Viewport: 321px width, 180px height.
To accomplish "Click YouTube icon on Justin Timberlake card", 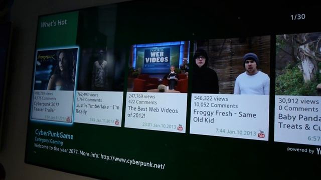I will pos(117,122).
